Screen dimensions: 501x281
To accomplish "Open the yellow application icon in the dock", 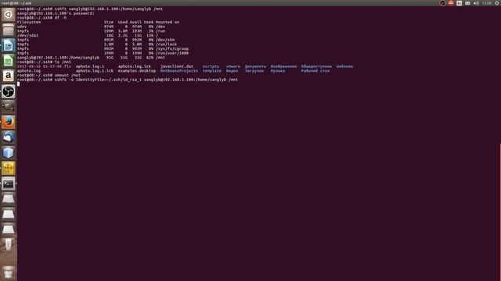I will [x=9, y=169].
